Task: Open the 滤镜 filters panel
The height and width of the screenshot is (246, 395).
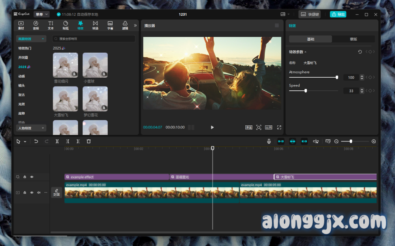Action: click(x=125, y=25)
